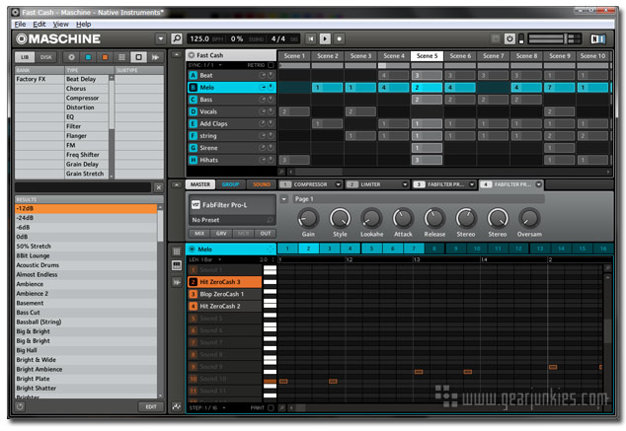
Task: Expand the Compressor module slot dropdown
Action: pyautogui.click(x=338, y=184)
